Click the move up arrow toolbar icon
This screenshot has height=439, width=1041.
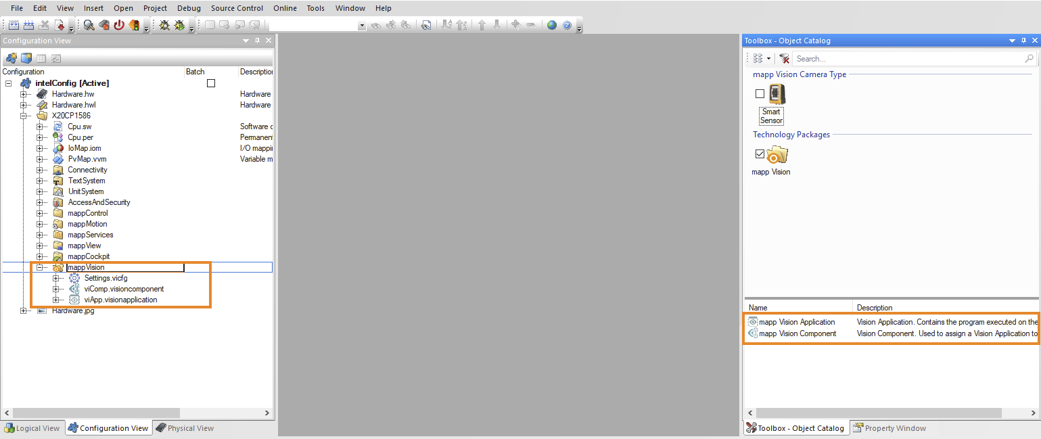click(x=482, y=25)
